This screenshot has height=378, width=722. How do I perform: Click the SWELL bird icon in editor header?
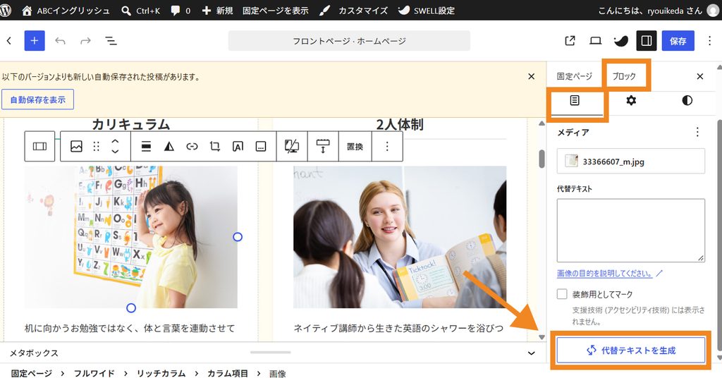(620, 41)
